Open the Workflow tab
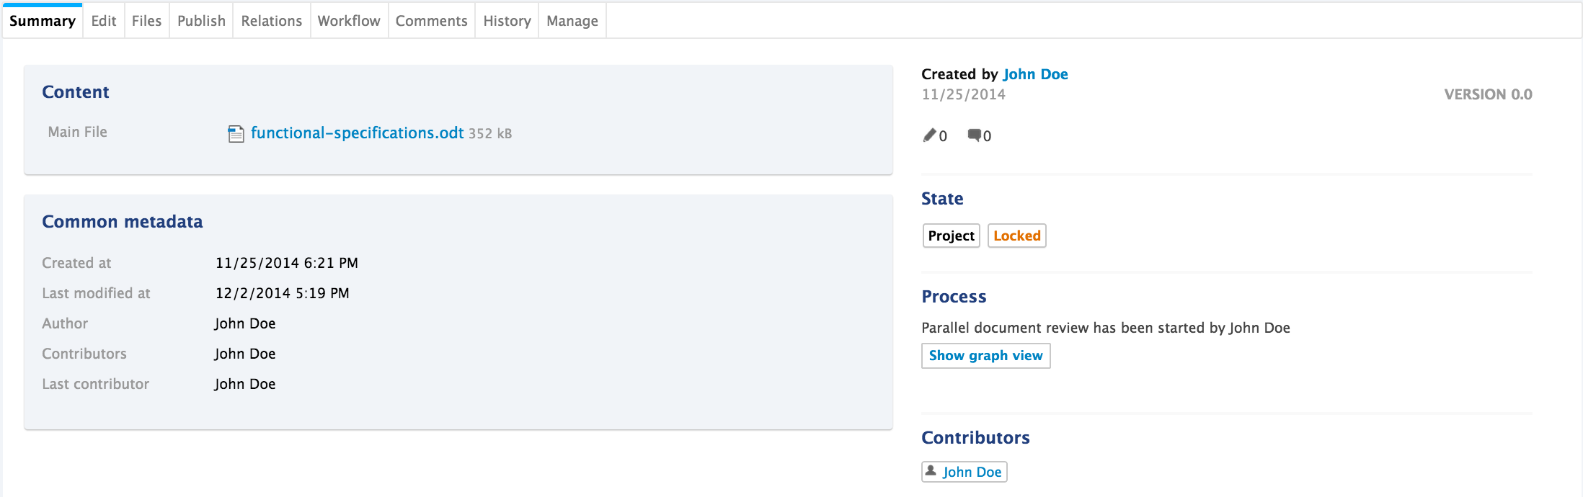This screenshot has height=497, width=1583. point(349,21)
